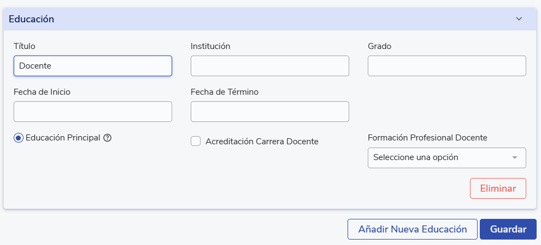The height and width of the screenshot is (245, 541).
Task: Click the Fecha de Término field
Action: pyautogui.click(x=269, y=112)
